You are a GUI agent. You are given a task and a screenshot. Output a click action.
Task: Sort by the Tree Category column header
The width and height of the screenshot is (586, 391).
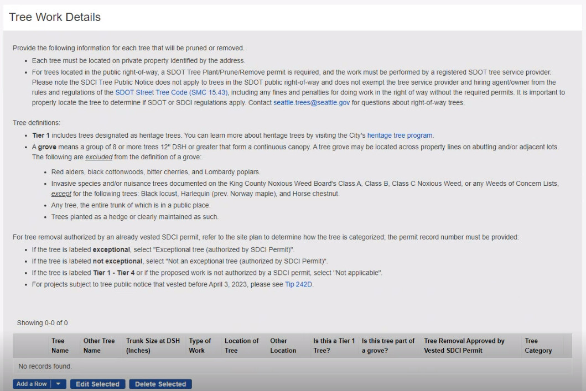[x=538, y=346]
